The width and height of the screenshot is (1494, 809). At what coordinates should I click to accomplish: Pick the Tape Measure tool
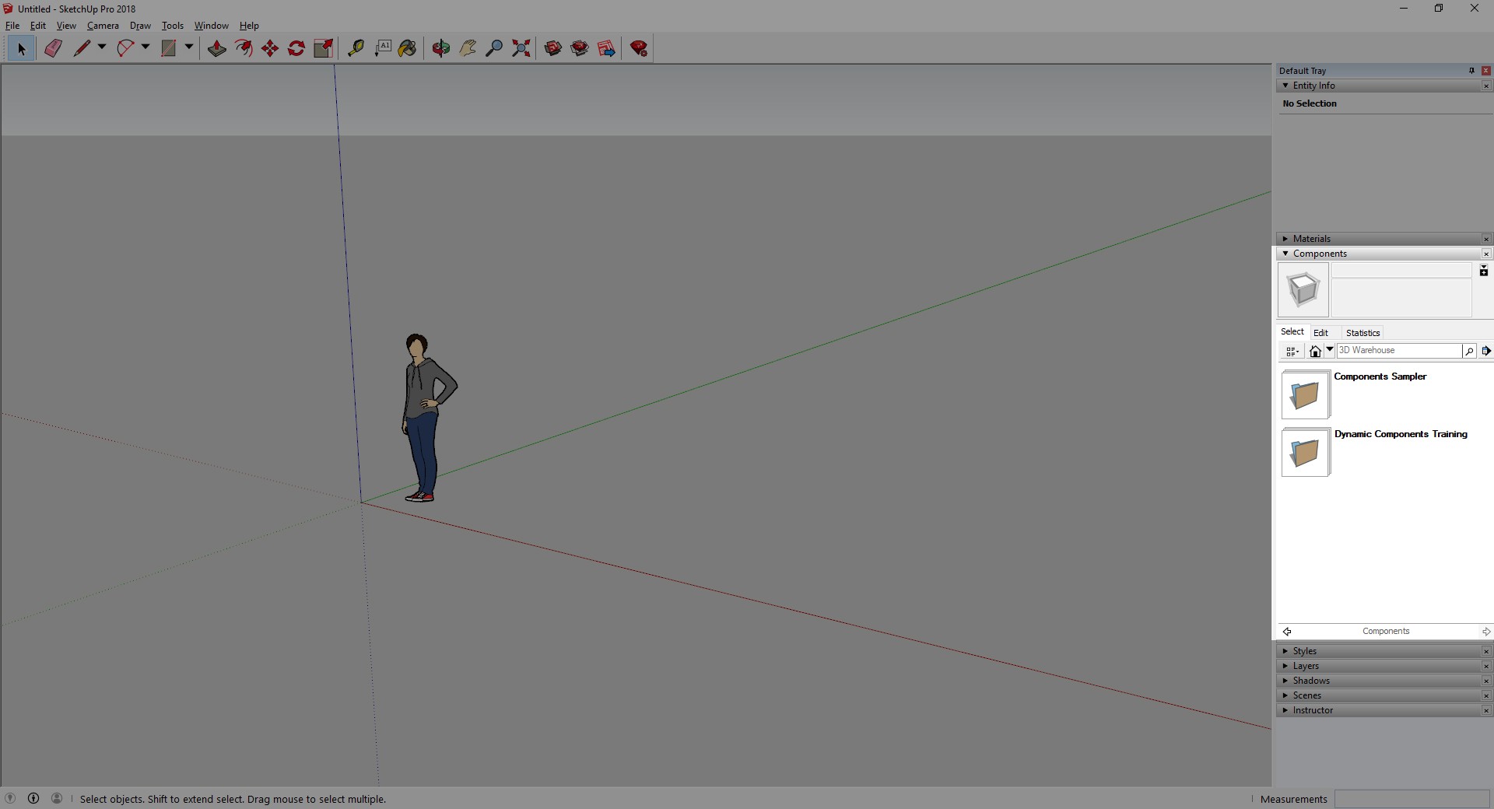point(356,48)
